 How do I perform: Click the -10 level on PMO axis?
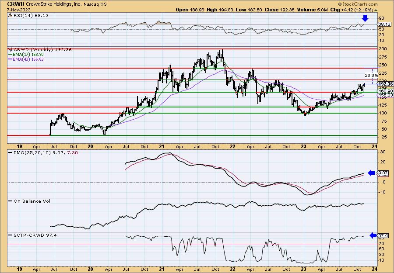[x=382, y=192]
